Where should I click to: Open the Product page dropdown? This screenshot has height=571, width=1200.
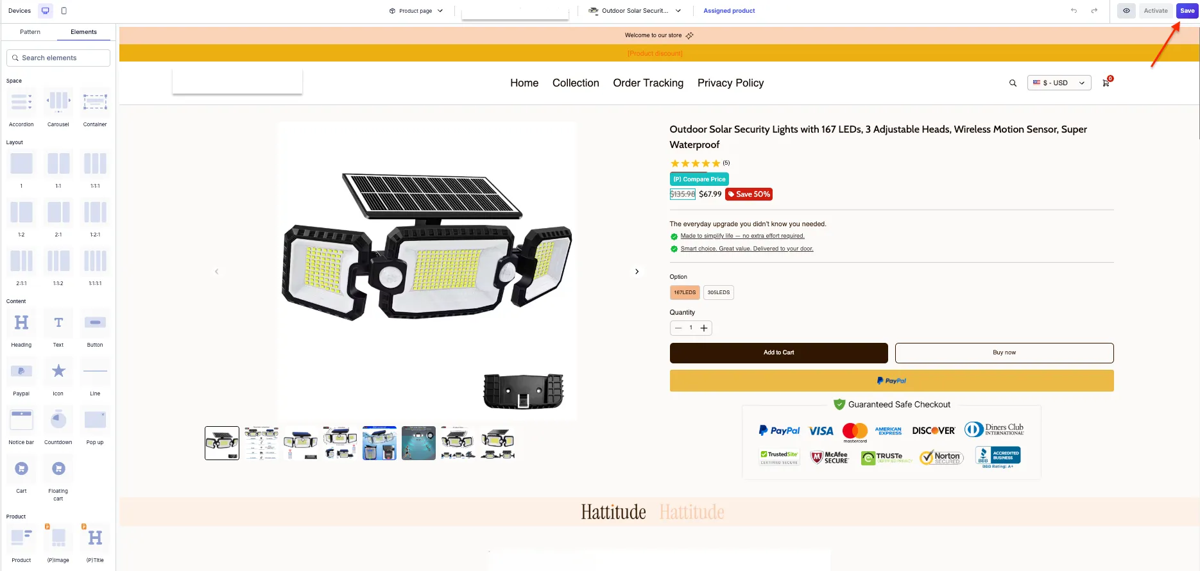(416, 11)
